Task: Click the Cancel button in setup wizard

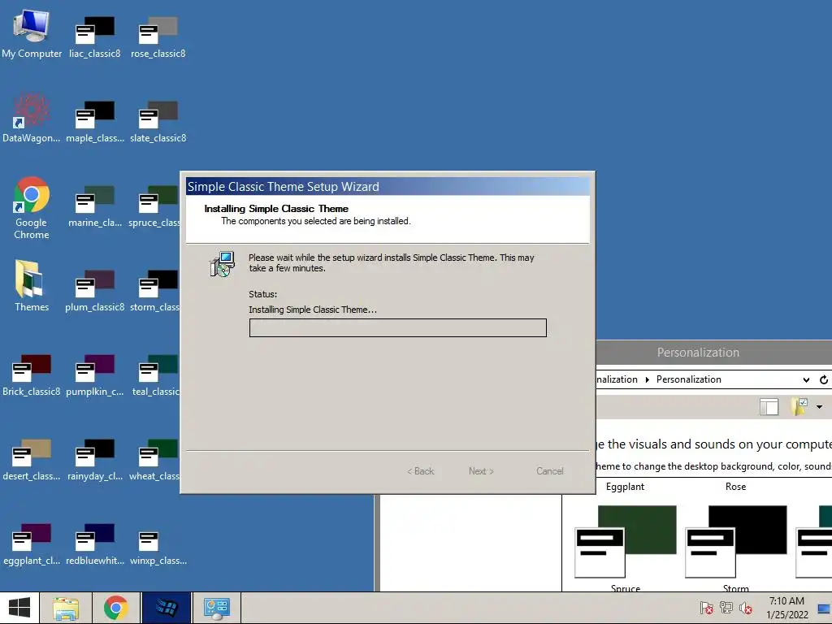Action: [x=550, y=471]
